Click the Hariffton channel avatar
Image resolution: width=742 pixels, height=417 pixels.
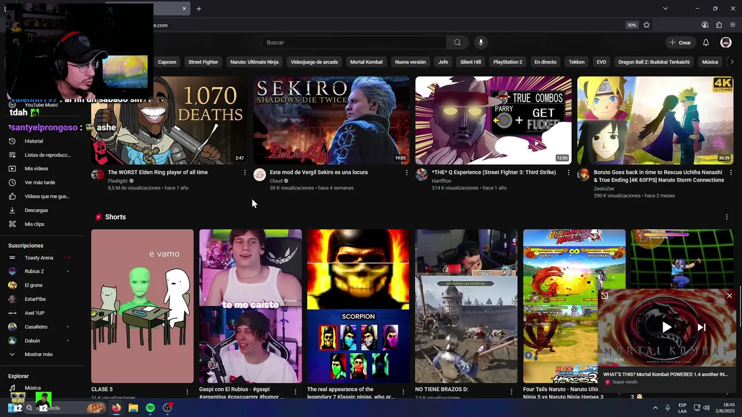(x=421, y=174)
